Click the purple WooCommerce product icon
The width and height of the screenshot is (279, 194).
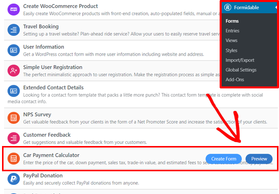14,10
